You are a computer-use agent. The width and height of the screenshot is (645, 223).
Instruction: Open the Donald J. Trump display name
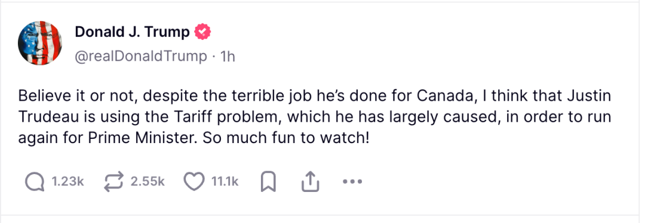click(132, 32)
